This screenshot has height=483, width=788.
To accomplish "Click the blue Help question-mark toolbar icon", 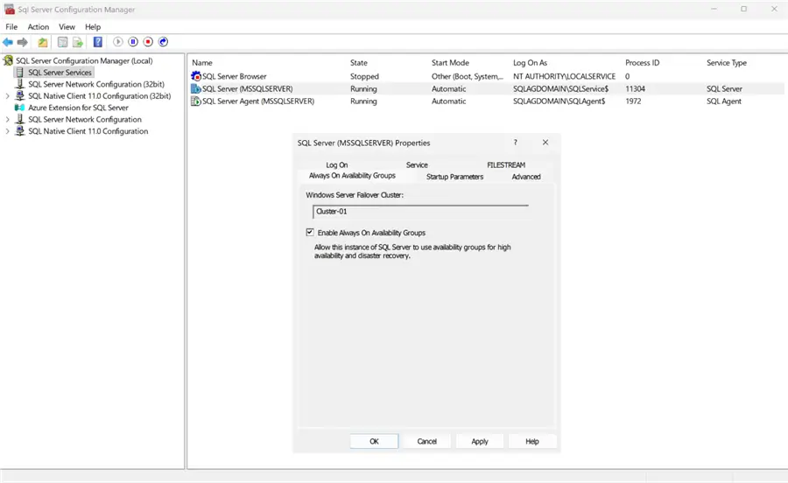I will click(x=98, y=42).
